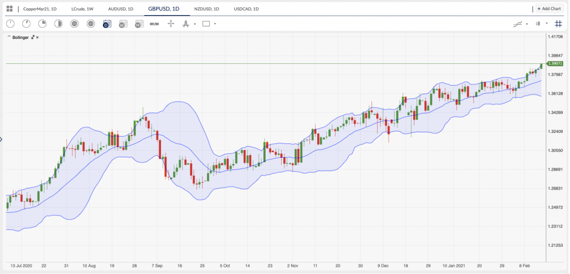This screenshot has height=274, width=570.
Task: Switch to the LCrude, 1W tab
Action: click(x=83, y=9)
